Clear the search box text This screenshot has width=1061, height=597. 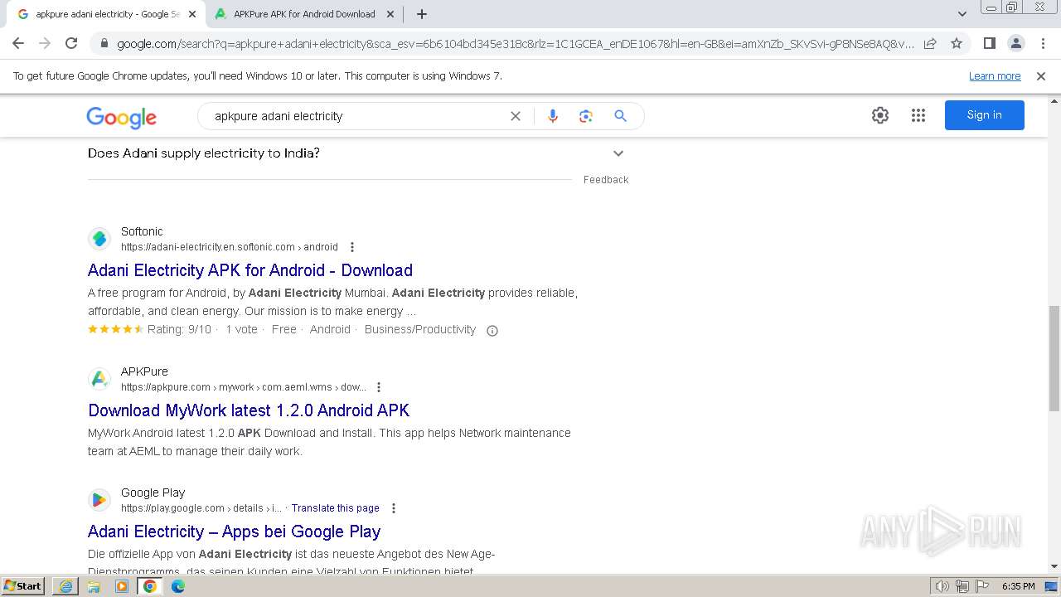coord(515,116)
